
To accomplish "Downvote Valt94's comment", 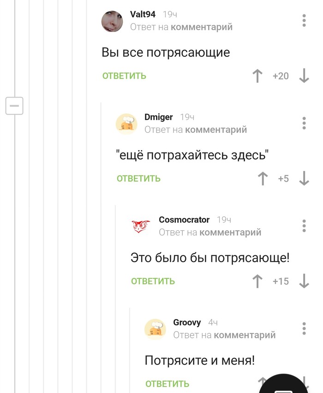I will point(304,76).
